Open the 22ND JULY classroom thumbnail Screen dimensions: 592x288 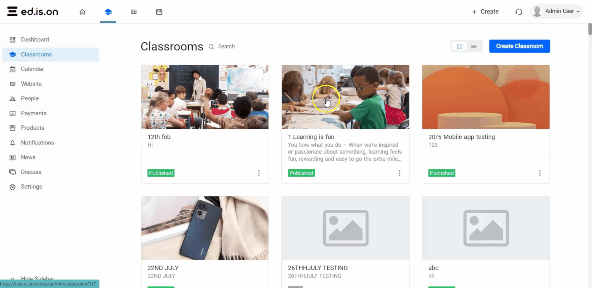pyautogui.click(x=205, y=228)
